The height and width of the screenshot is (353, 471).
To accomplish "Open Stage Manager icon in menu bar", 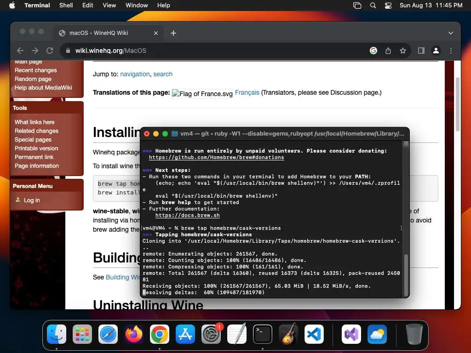I will coord(357,6).
